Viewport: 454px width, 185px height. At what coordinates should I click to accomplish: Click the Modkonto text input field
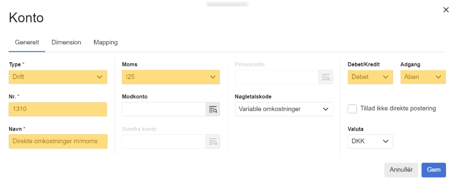coord(164,109)
